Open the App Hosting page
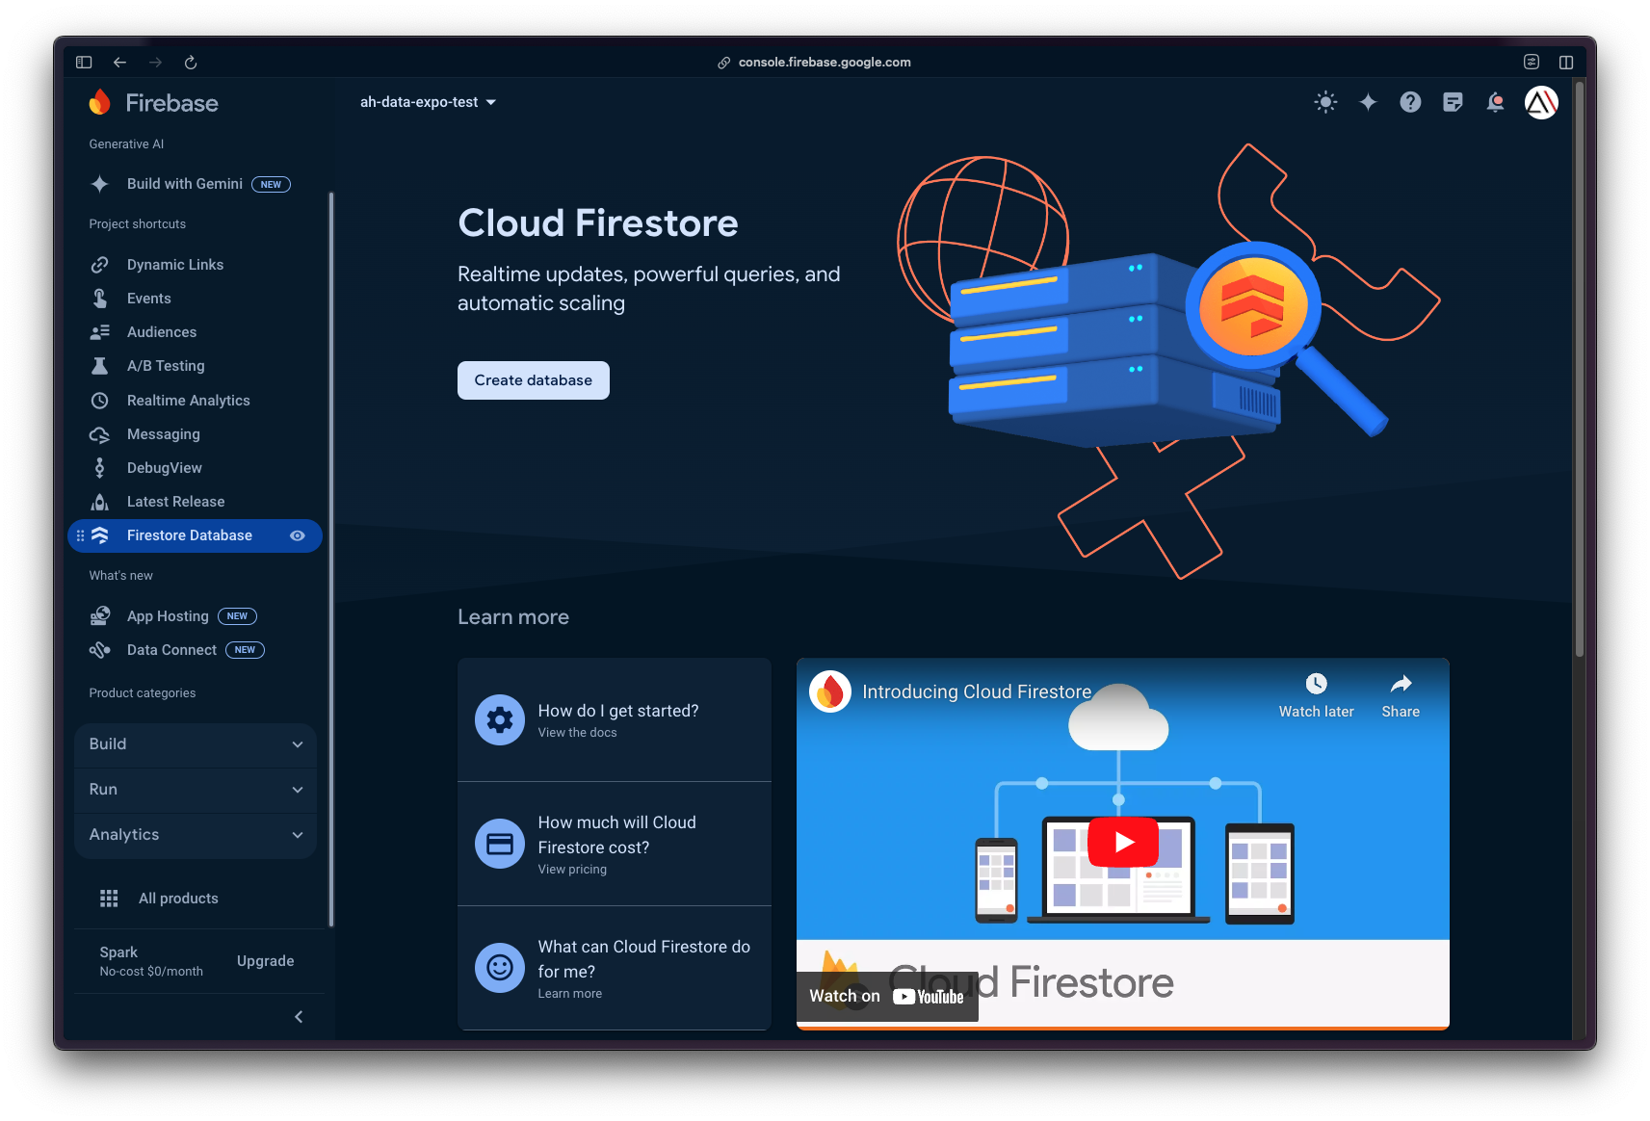This screenshot has width=1650, height=1121. tap(168, 616)
